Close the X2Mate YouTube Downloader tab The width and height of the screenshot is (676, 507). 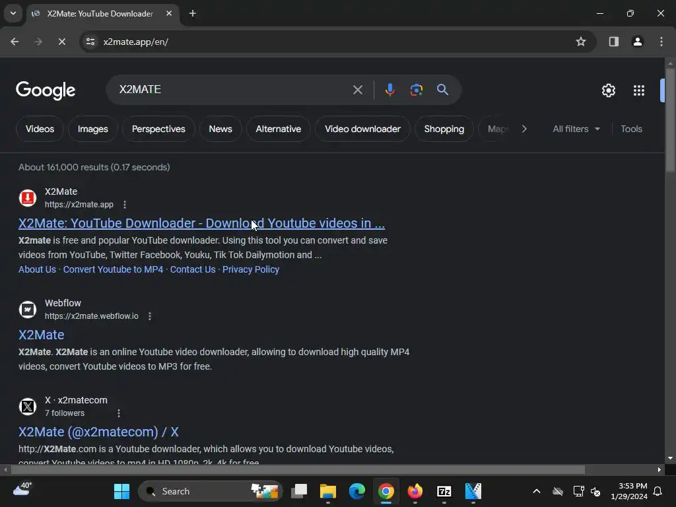[x=169, y=13]
